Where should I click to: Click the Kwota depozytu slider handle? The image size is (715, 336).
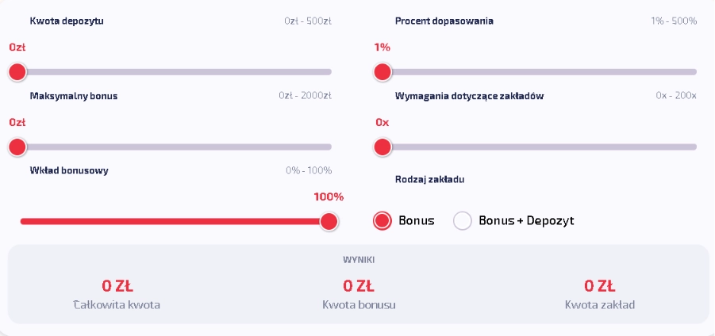click(x=17, y=72)
